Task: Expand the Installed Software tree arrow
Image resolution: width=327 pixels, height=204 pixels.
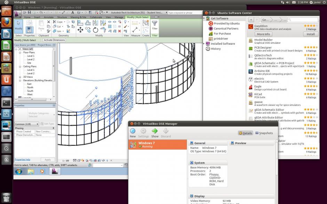Action: [204, 44]
